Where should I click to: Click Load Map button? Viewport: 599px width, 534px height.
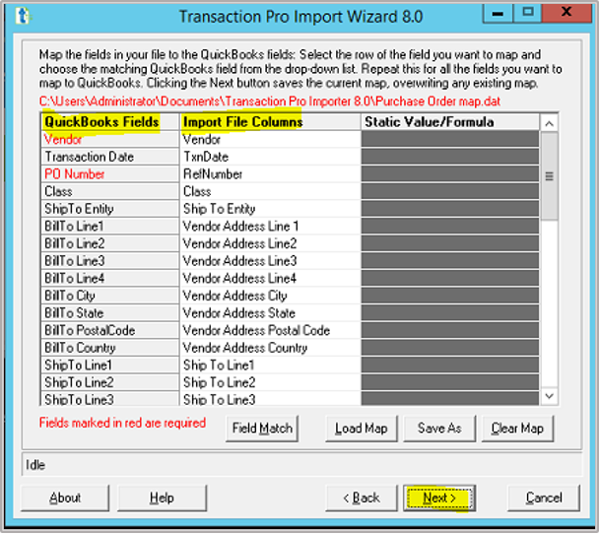(361, 429)
